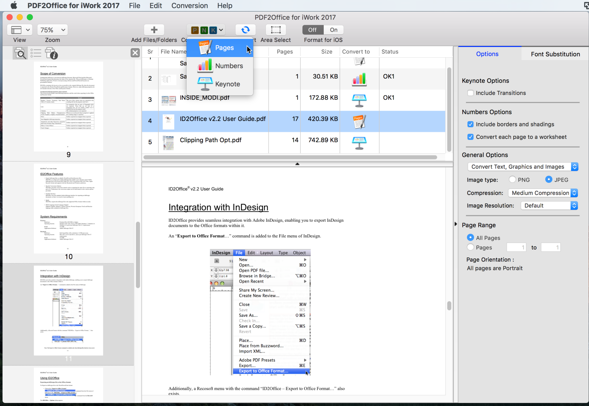The height and width of the screenshot is (406, 589).
Task: Click Pages convert icon for ID2Office User Guide
Action: 359,122
